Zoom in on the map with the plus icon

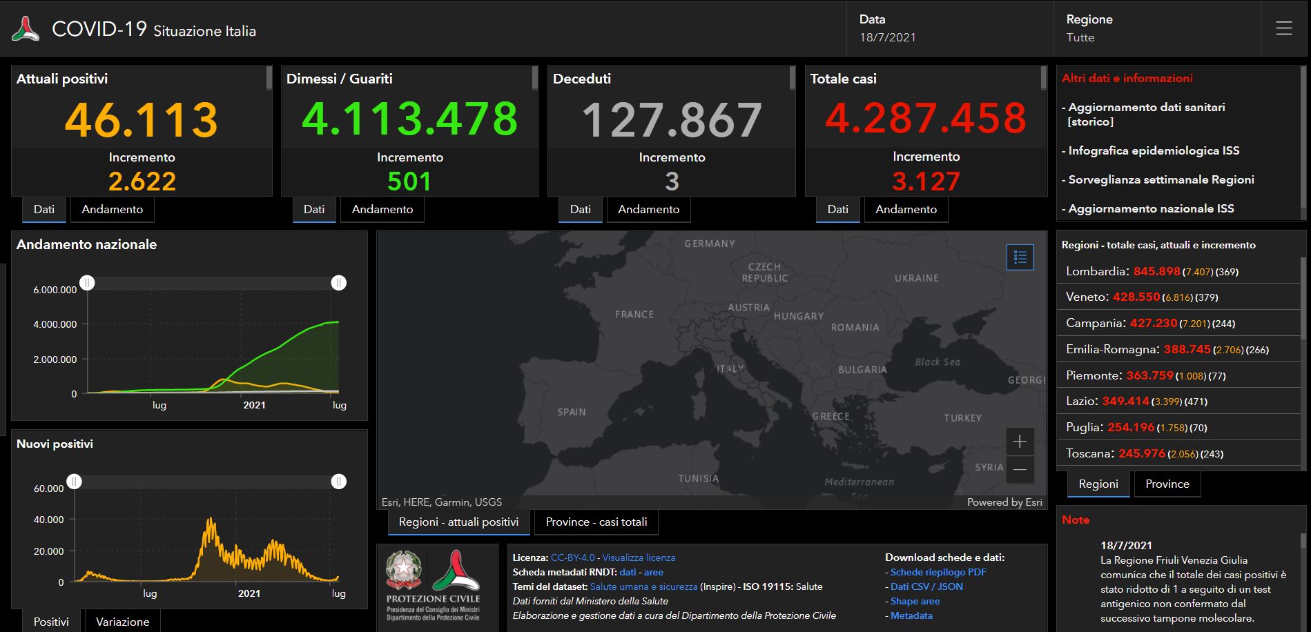click(1020, 441)
